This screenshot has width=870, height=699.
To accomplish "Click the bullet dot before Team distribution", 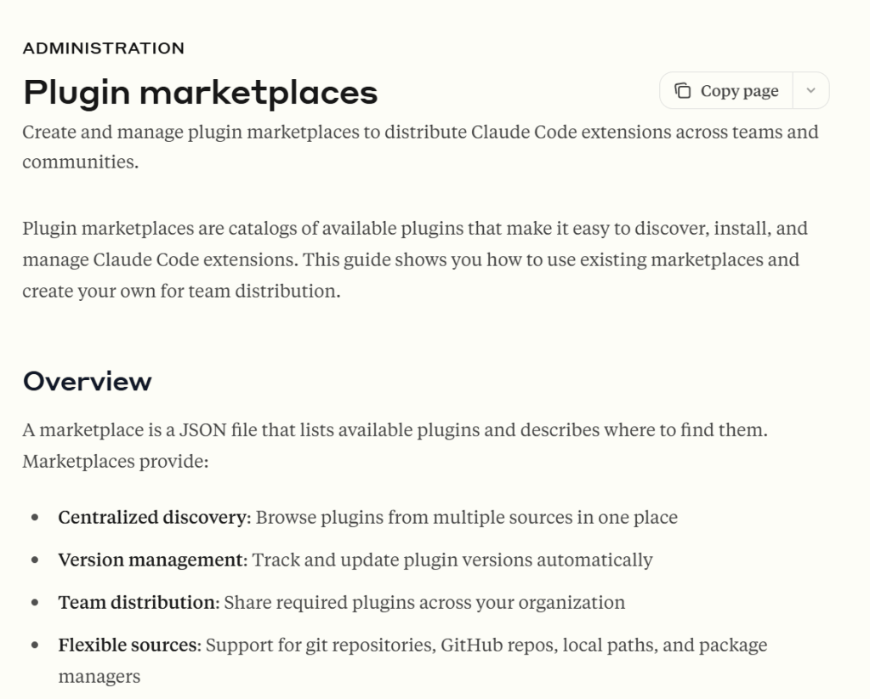I will (35, 602).
